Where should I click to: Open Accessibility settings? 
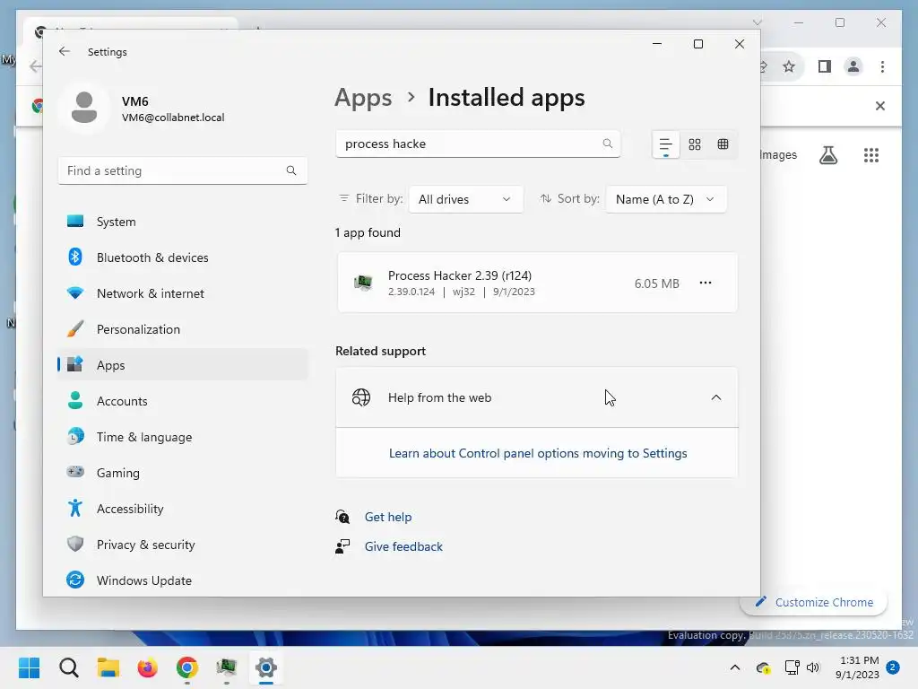tap(183, 509)
